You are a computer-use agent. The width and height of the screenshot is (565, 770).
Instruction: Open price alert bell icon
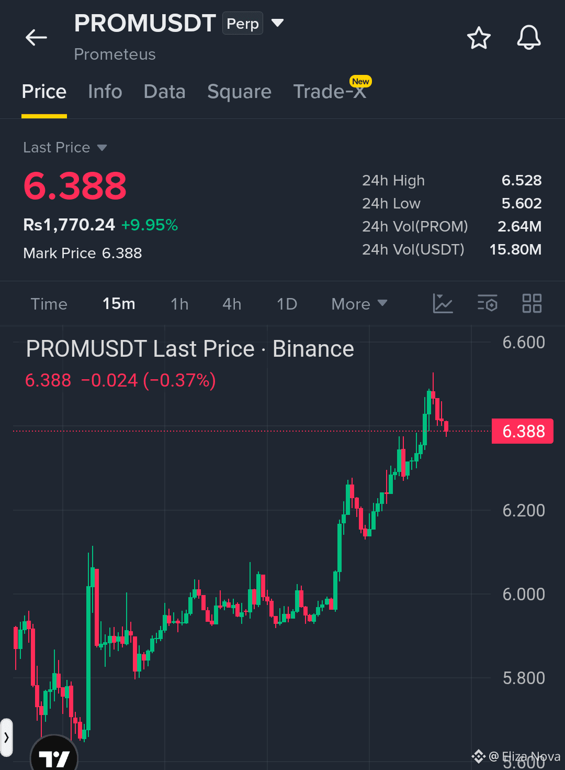tap(529, 38)
